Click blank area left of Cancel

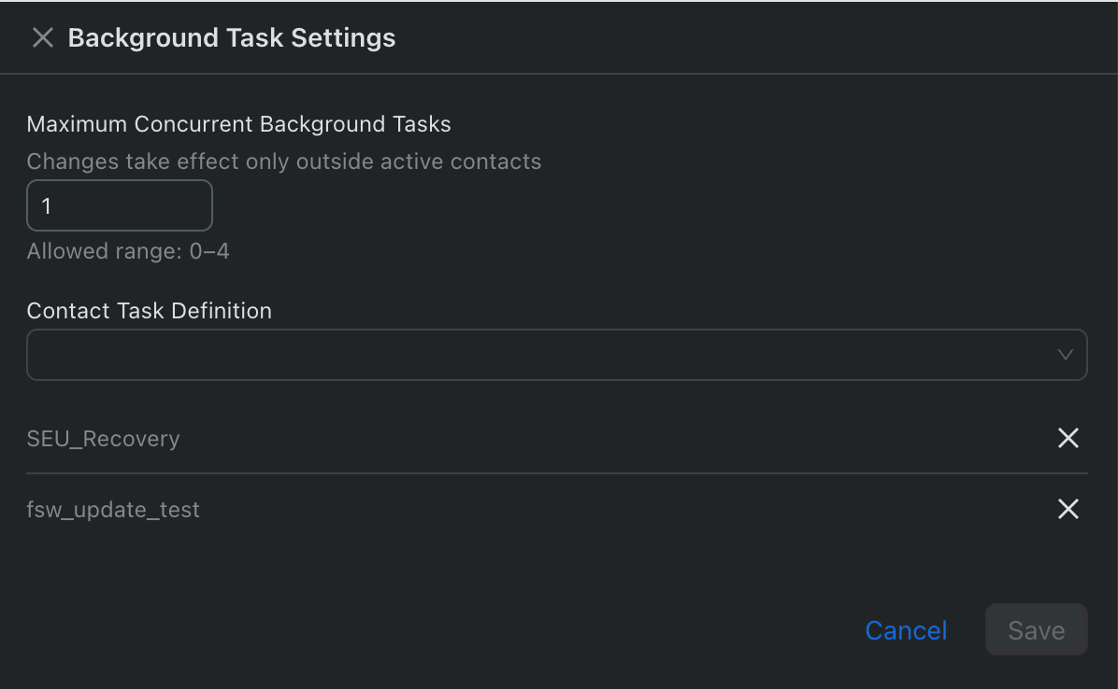[467, 630]
